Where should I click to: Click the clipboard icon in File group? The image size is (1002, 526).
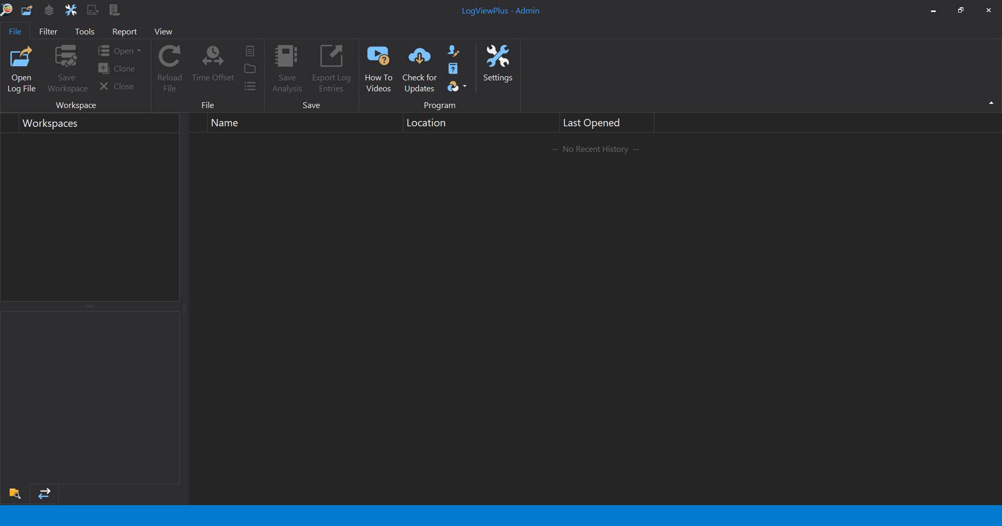coord(250,51)
